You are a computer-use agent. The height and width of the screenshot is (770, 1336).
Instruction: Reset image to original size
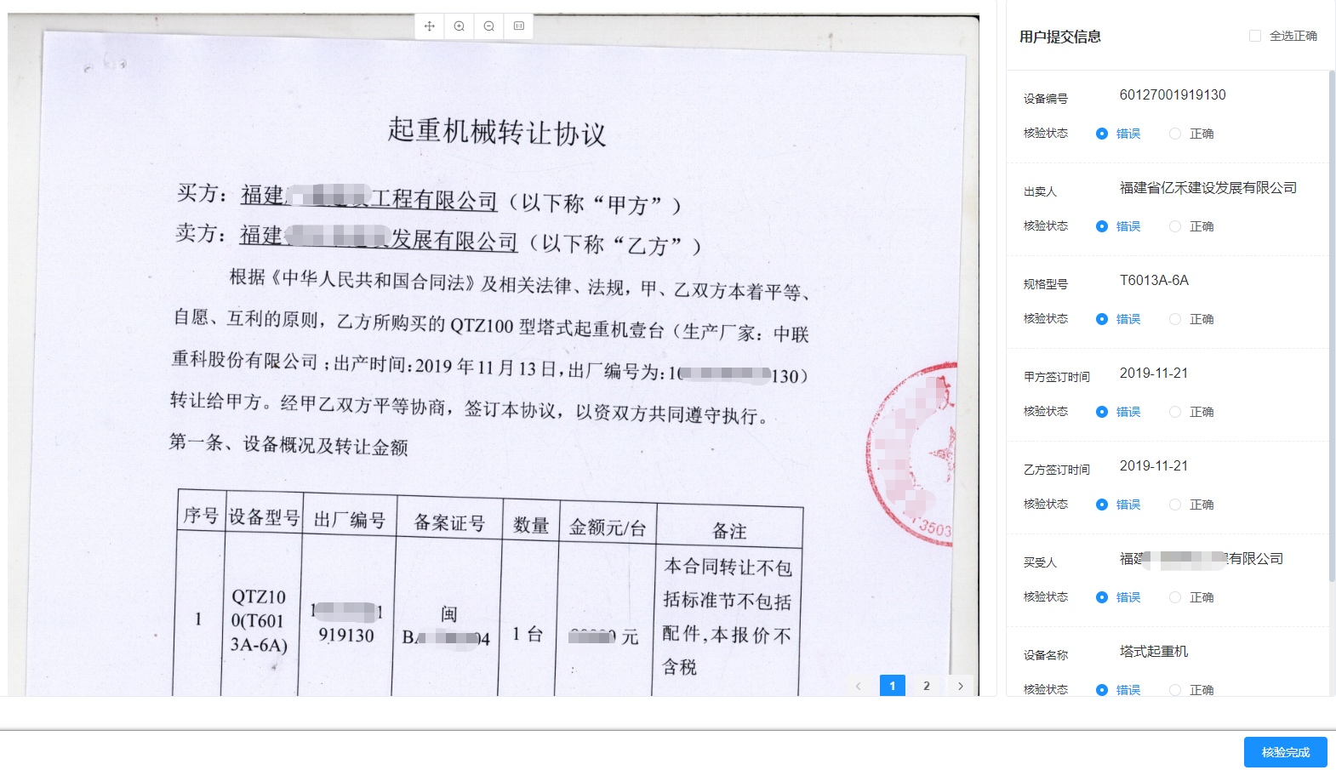[x=519, y=26]
